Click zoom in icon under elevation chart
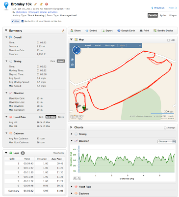Image resolution: width=179 pixels, height=197 pixels. click(x=75, y=178)
